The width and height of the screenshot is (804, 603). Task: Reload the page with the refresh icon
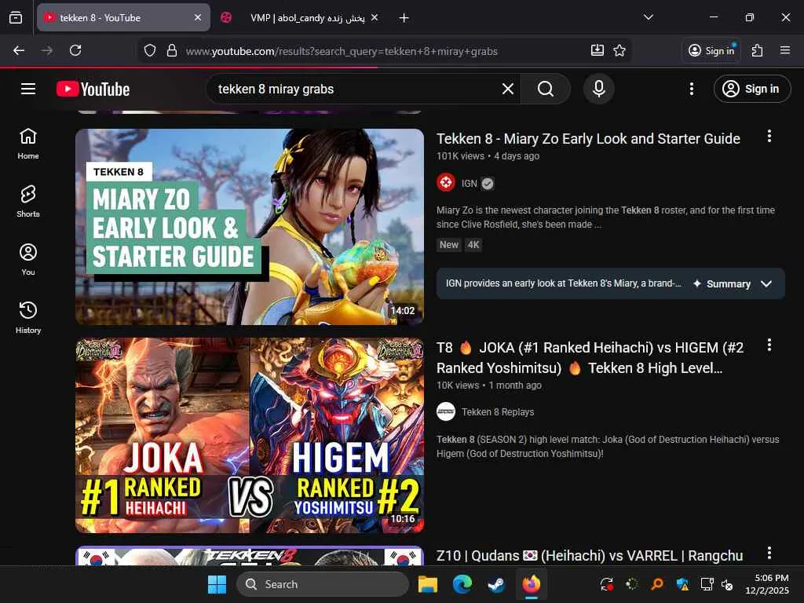(75, 50)
